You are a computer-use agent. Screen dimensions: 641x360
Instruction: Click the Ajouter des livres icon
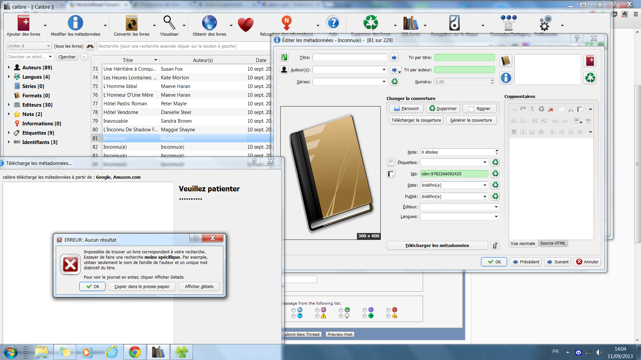(x=23, y=23)
